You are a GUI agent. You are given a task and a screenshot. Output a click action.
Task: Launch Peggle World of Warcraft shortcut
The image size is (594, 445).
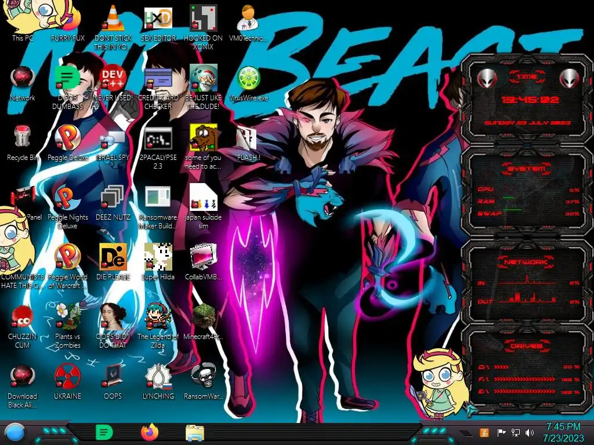pos(68,257)
